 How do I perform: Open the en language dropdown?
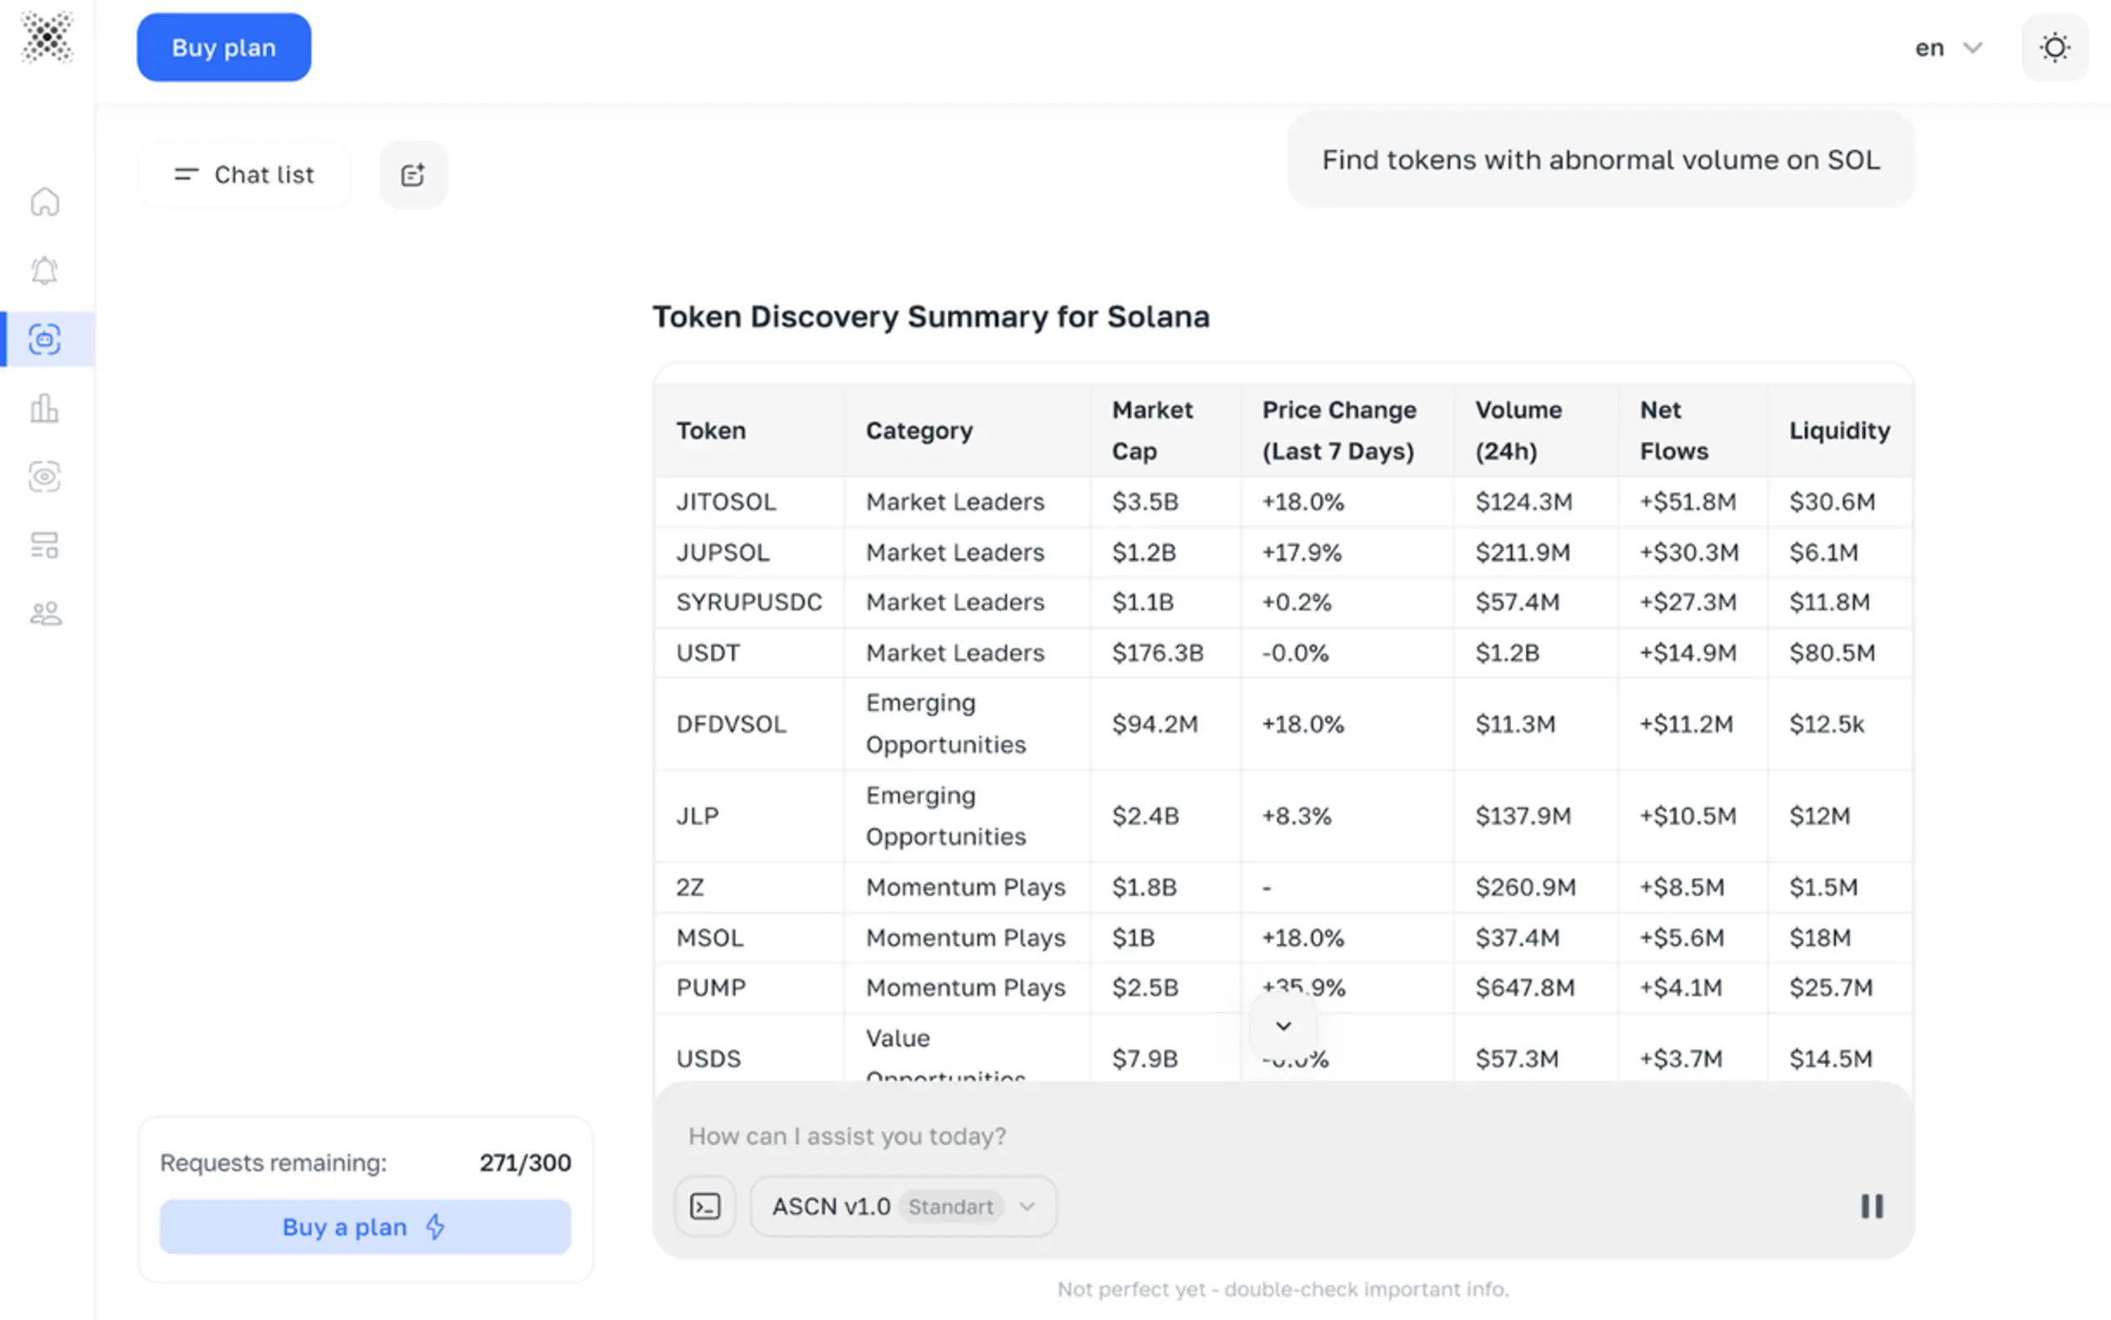coord(1947,47)
